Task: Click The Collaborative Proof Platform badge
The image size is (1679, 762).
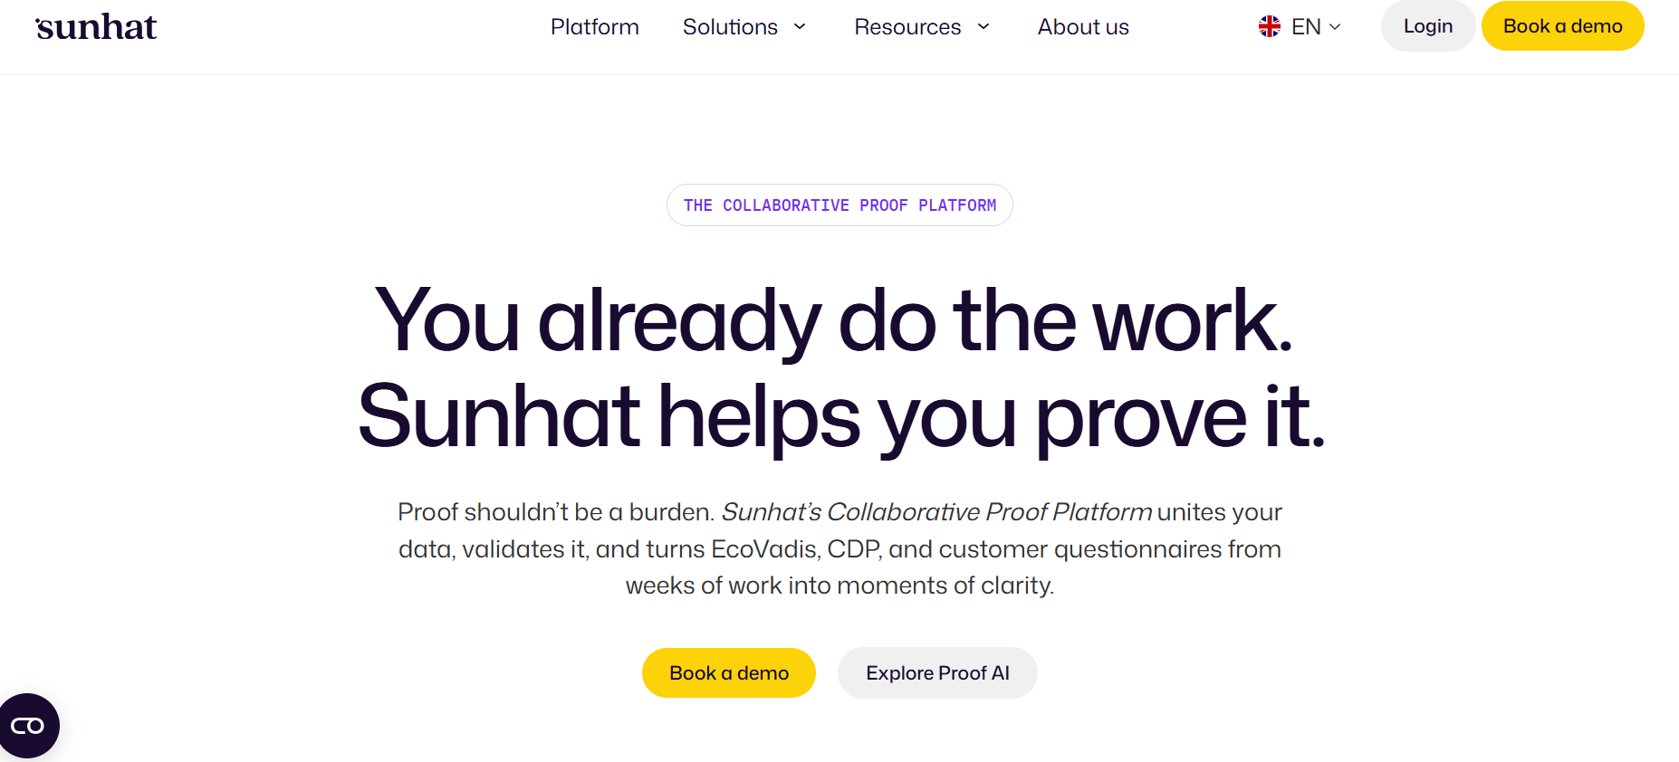Action: 839,205
